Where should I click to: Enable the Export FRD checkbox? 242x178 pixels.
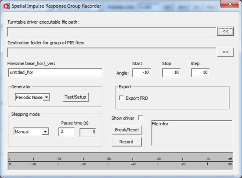pos(122,98)
